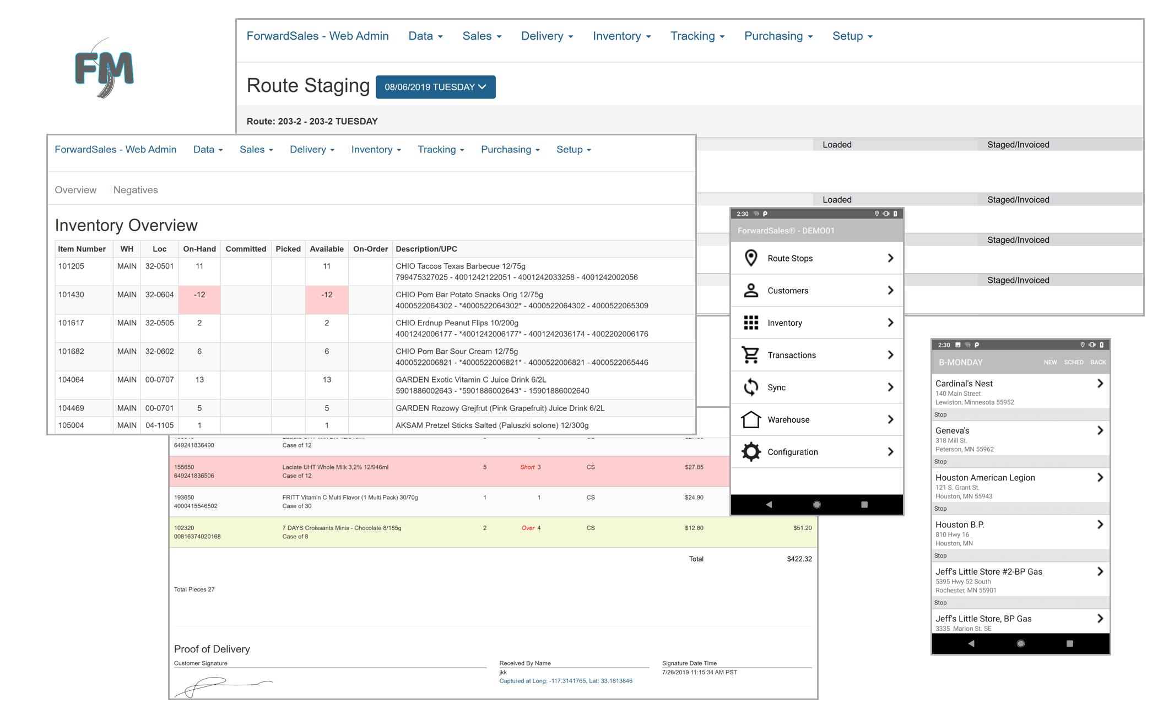The width and height of the screenshot is (1174, 726).
Task: Switch to the Negatives tab
Action: coord(135,189)
